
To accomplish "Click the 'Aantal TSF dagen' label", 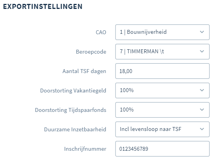I will [84, 71].
